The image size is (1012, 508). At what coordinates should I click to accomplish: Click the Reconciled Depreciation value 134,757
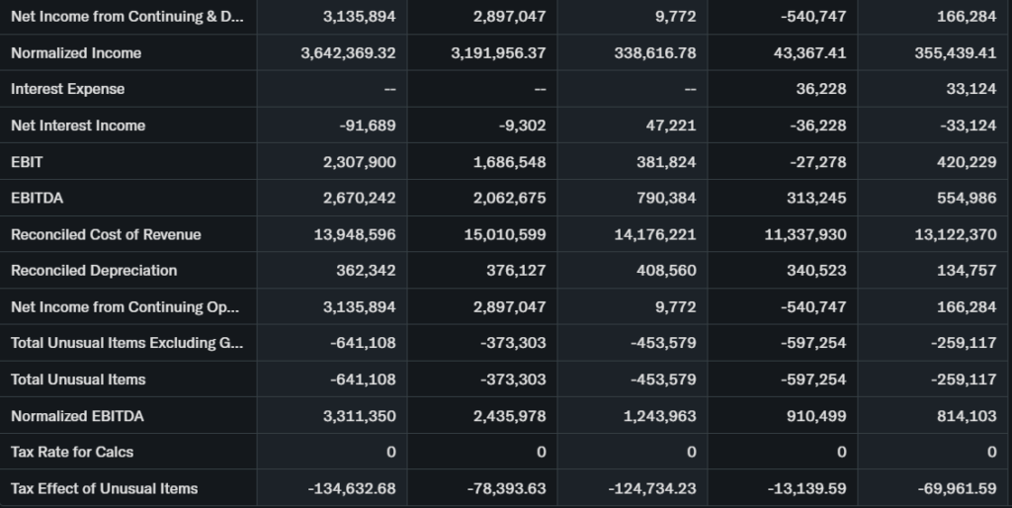967,270
